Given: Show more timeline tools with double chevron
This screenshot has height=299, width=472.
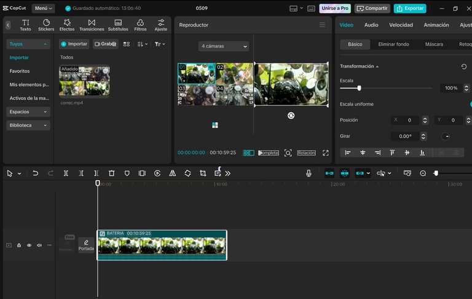Looking at the screenshot, I should [x=228, y=173].
